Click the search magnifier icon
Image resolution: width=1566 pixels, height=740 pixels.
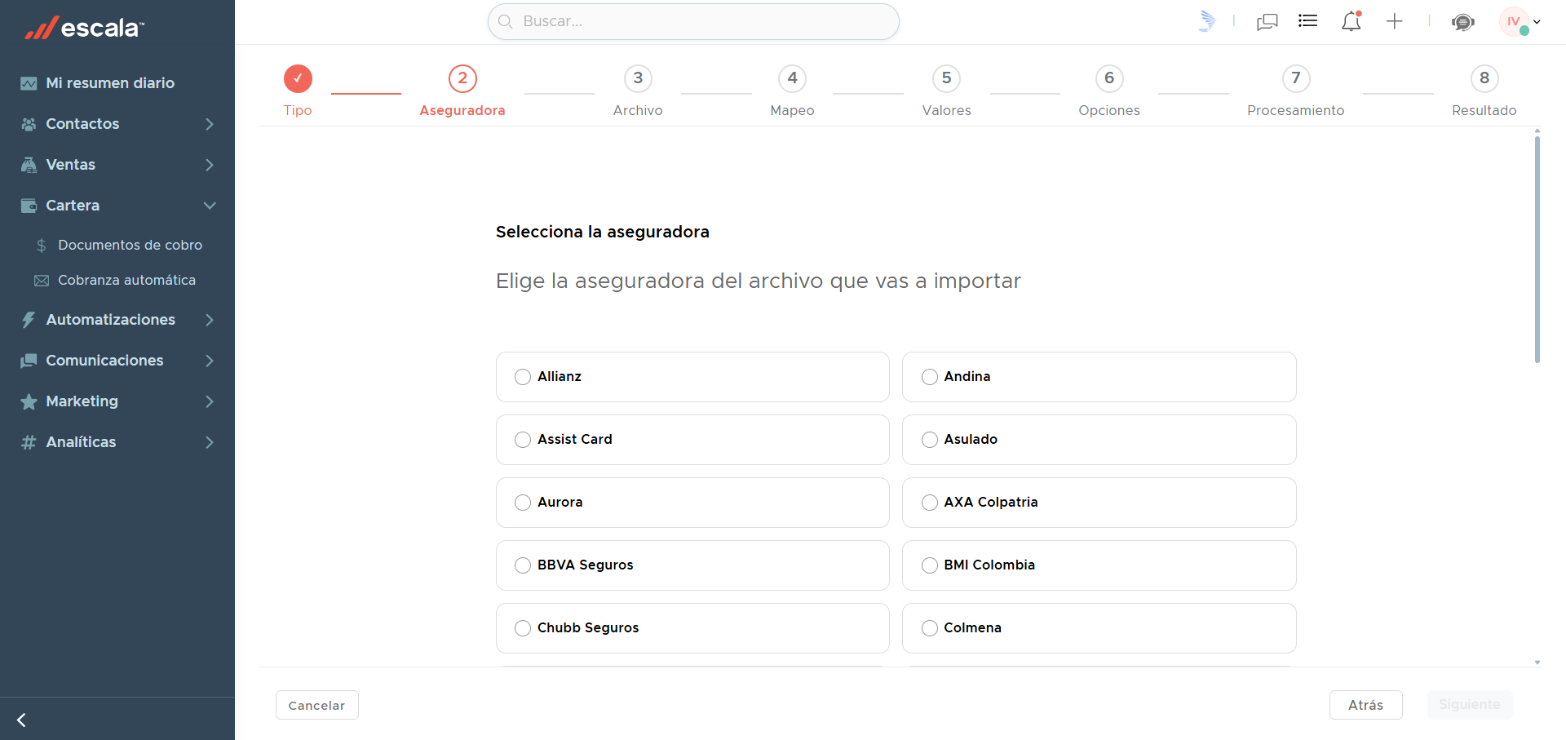coord(506,21)
